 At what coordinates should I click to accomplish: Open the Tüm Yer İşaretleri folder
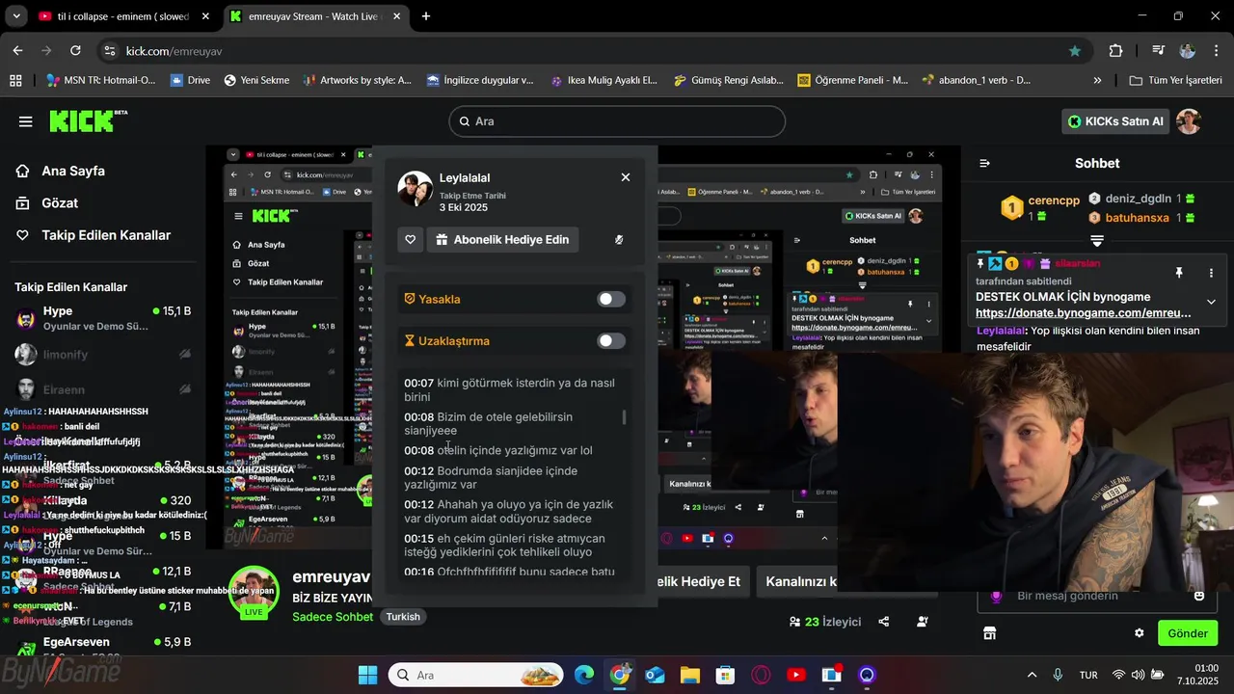point(1175,81)
